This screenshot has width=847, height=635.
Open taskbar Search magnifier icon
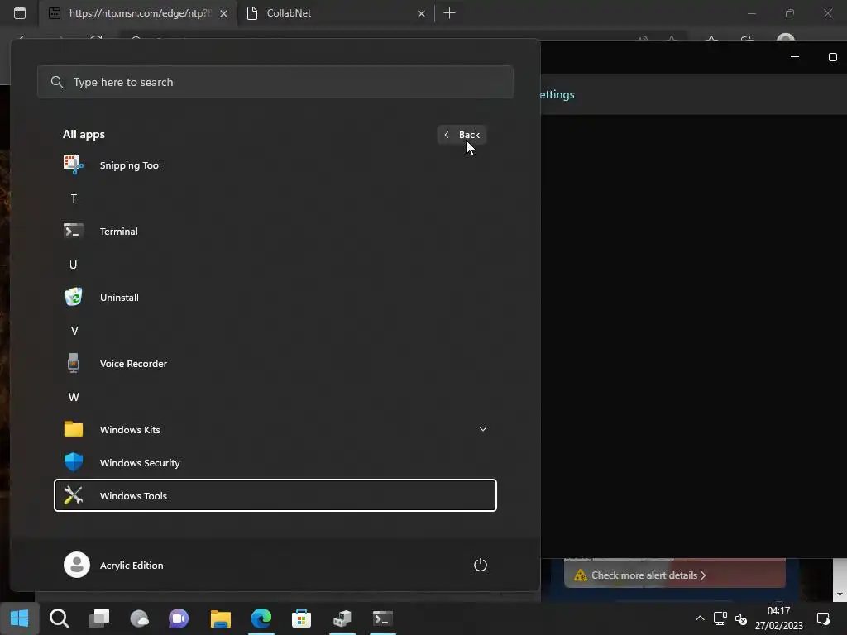pyautogui.click(x=59, y=618)
